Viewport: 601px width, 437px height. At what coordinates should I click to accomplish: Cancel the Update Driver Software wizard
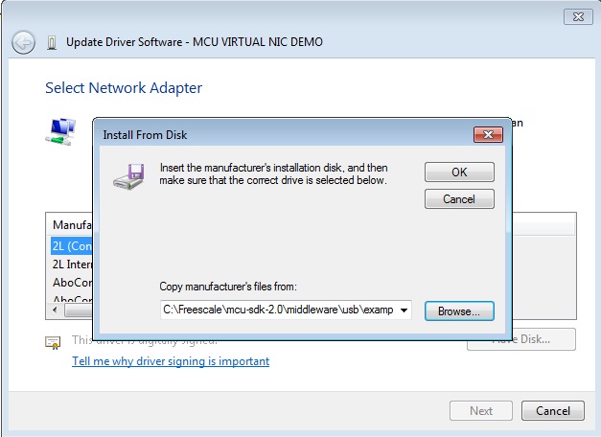coord(553,411)
